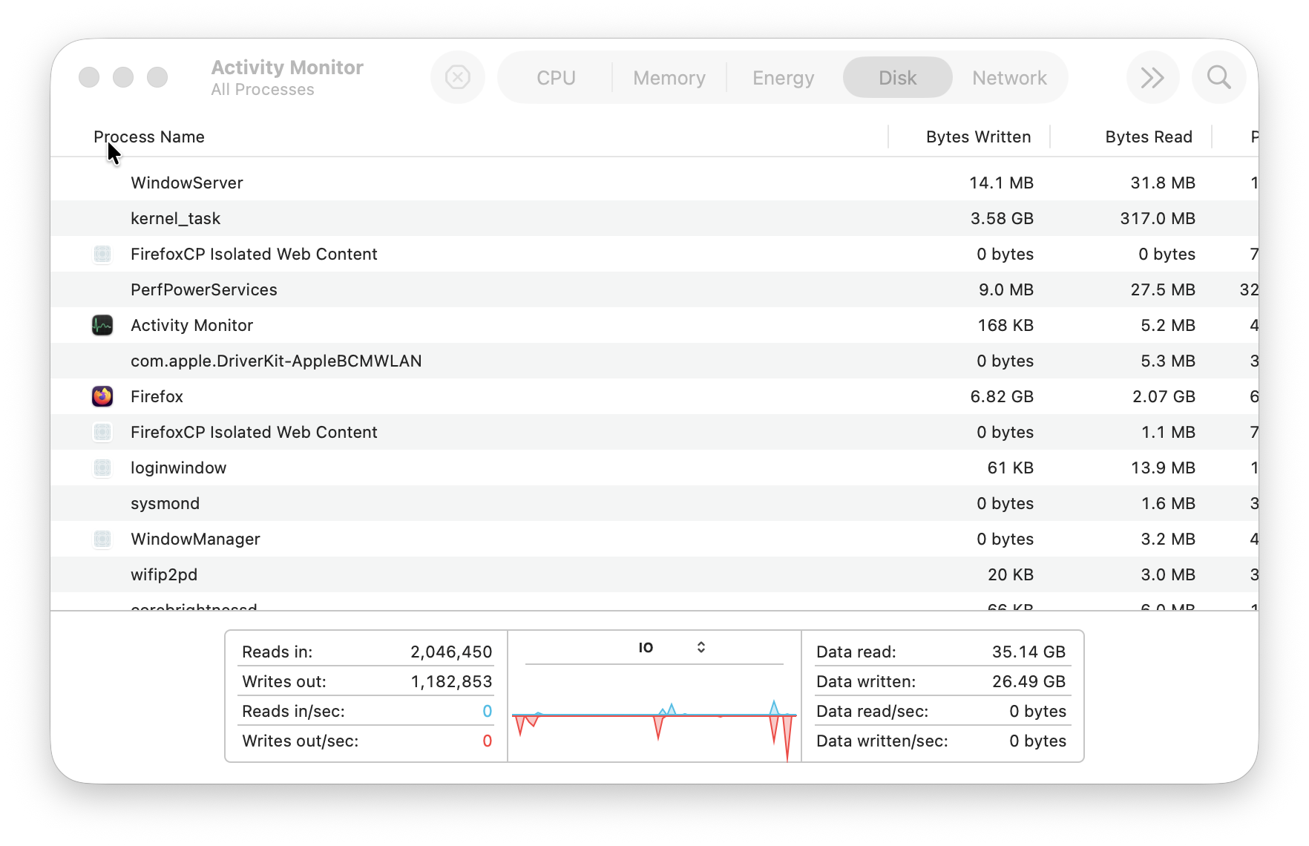This screenshot has height=846, width=1309.
Task: Switch to the CPU tab
Action: [556, 77]
